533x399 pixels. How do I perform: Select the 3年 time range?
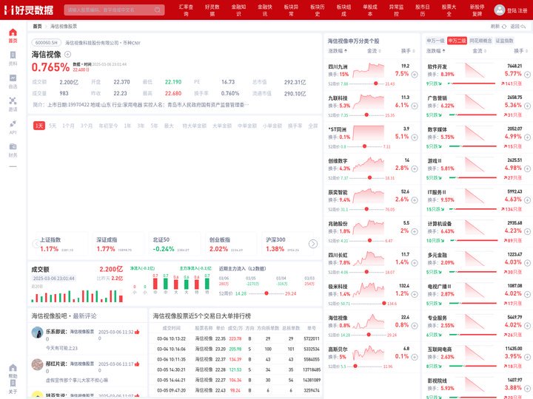(141, 126)
